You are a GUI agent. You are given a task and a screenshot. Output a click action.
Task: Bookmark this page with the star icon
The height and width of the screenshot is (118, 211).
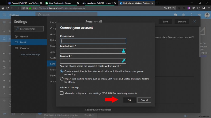(x=174, y=8)
